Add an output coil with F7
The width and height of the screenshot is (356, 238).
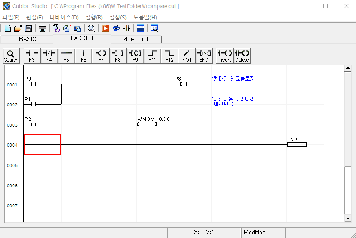pos(101,56)
